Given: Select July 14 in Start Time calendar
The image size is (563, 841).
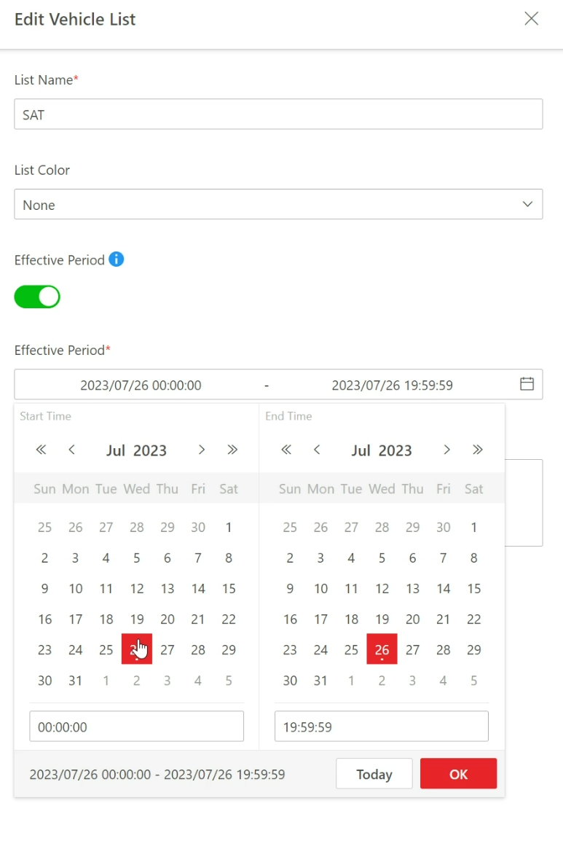Looking at the screenshot, I should pos(198,588).
